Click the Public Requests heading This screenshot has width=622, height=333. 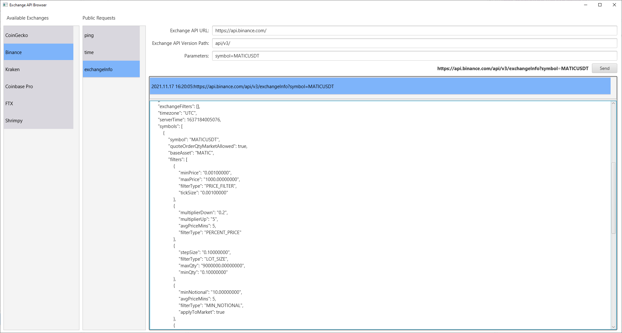click(x=99, y=18)
